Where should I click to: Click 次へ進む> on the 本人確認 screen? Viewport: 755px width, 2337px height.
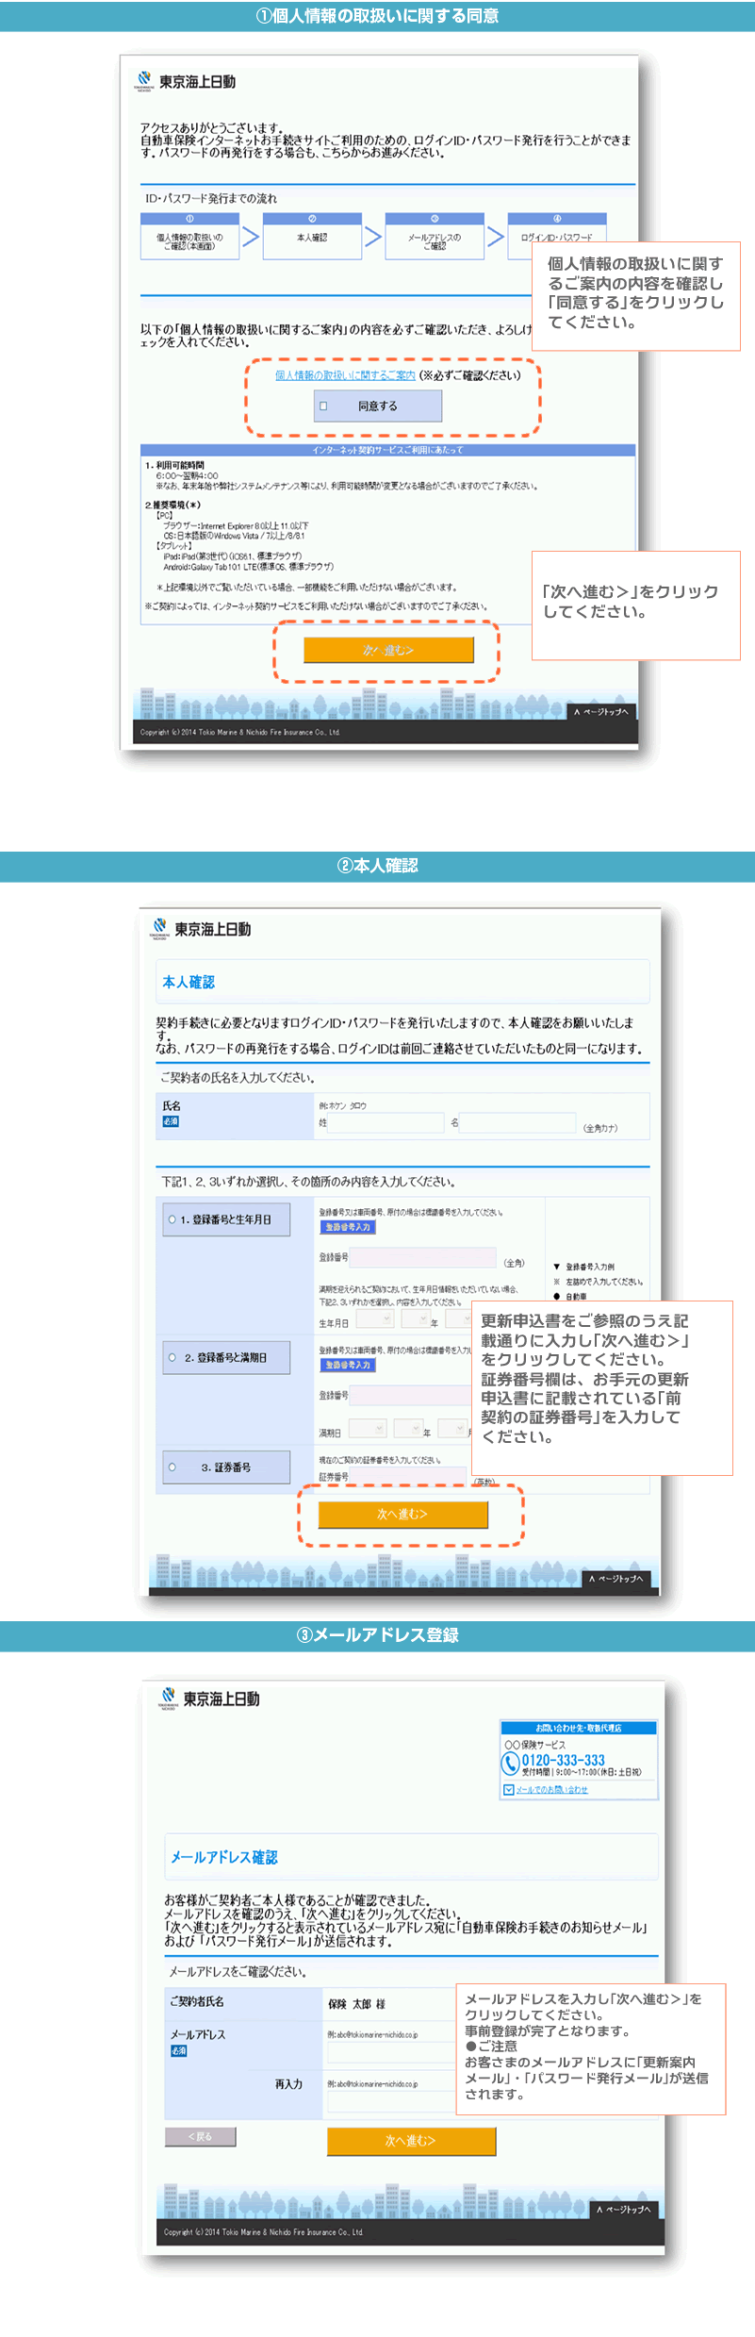[402, 1514]
